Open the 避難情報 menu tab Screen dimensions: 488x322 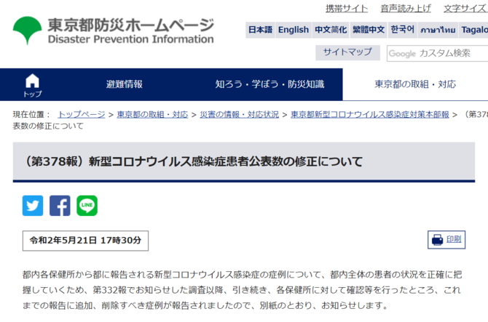point(125,84)
